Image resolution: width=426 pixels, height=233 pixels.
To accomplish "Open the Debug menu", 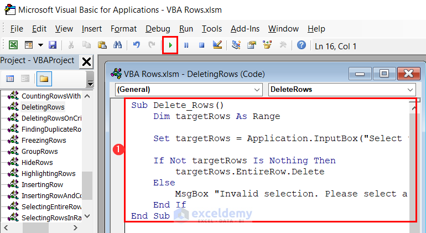I will pyautogui.click(x=158, y=29).
